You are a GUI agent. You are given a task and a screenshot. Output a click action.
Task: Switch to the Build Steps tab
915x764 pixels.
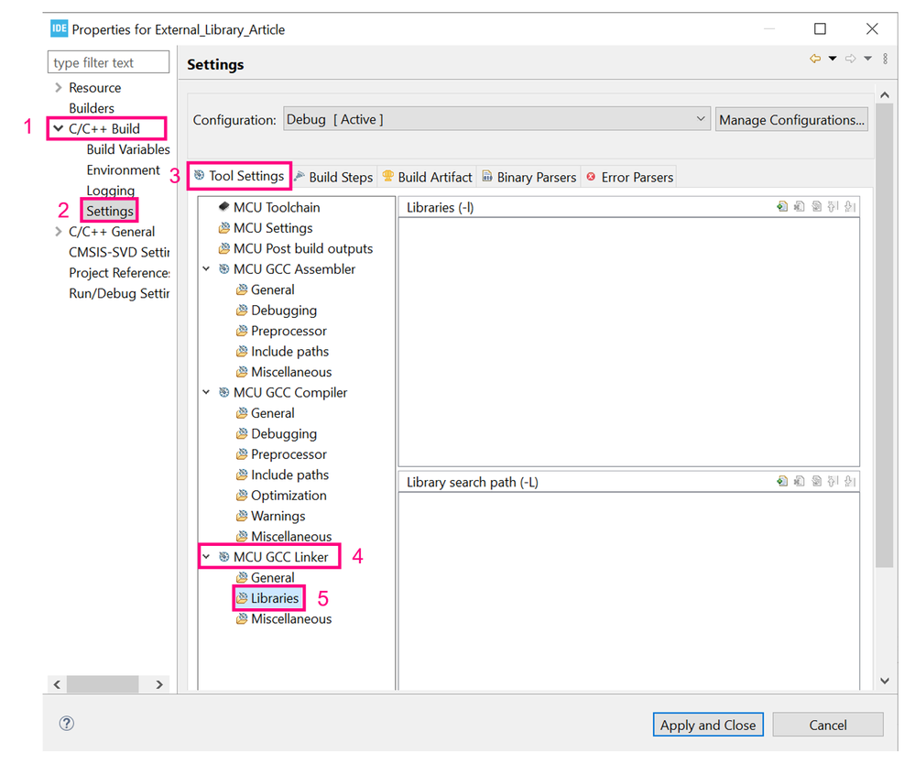click(333, 177)
